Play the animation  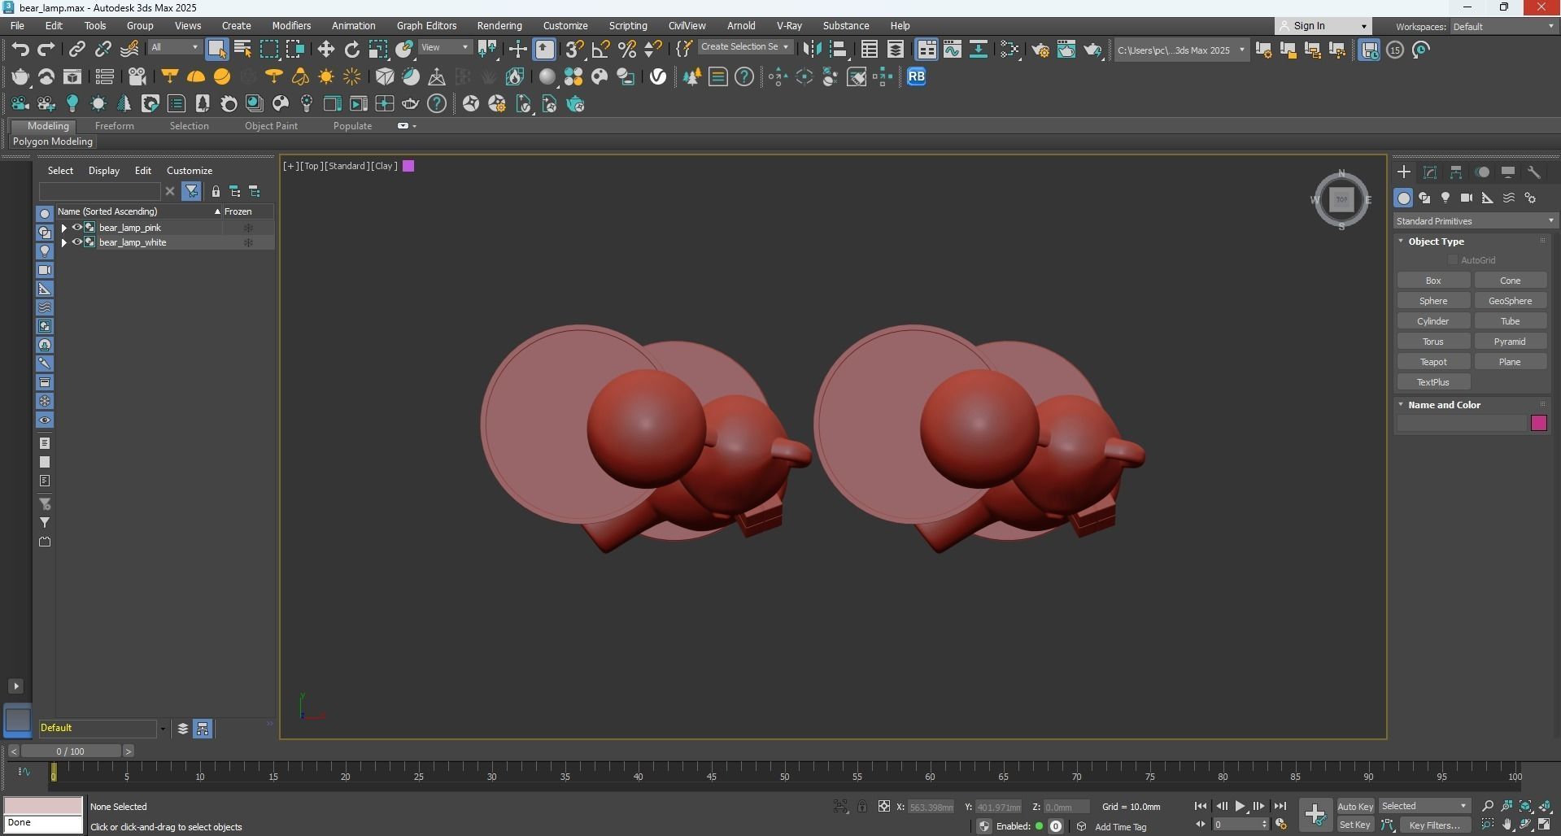1241,807
